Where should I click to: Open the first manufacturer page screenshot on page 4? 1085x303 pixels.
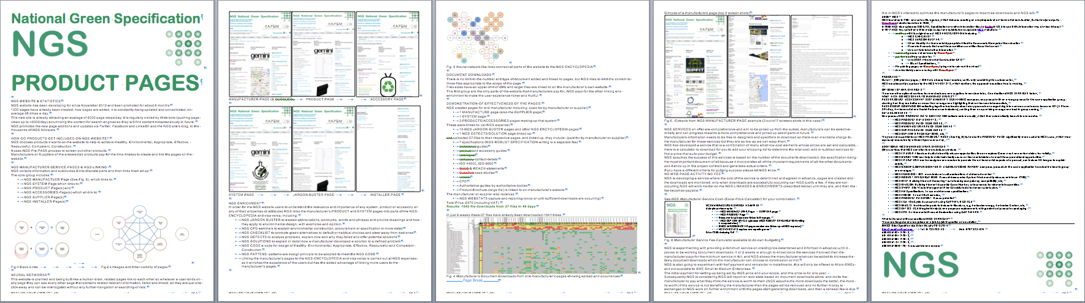coord(696,67)
